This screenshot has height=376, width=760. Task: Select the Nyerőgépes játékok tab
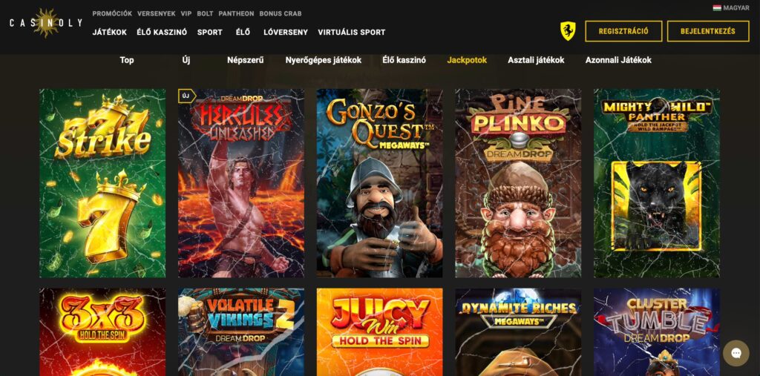(324, 60)
